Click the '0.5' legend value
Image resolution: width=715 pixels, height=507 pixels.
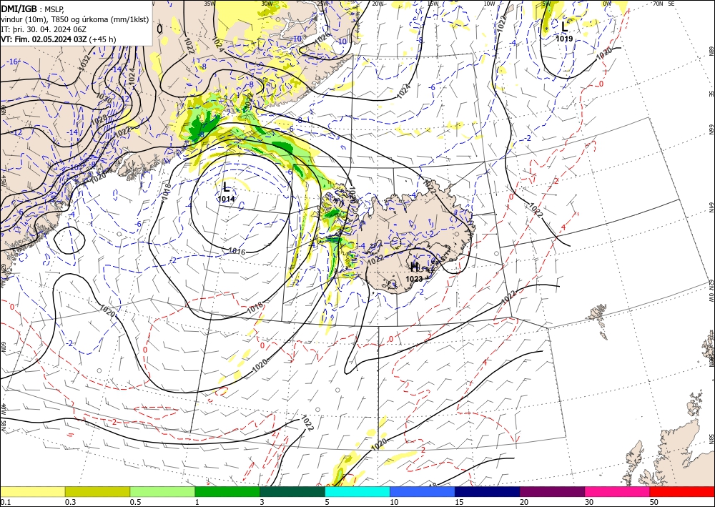(x=134, y=502)
